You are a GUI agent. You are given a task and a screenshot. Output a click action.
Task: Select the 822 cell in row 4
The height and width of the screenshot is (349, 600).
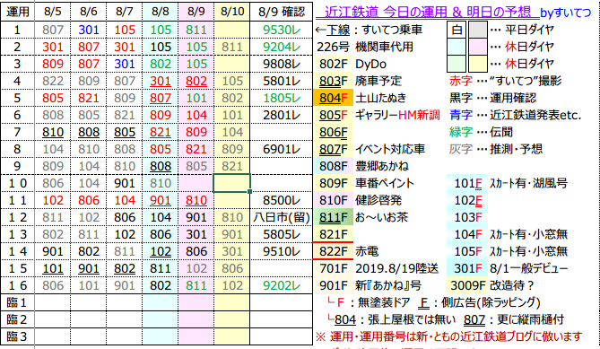tap(52, 81)
